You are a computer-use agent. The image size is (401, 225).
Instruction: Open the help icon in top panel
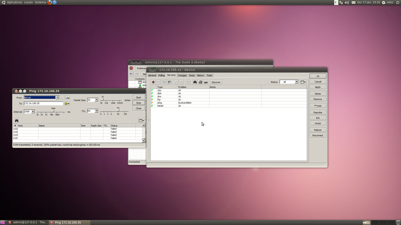point(55,2)
